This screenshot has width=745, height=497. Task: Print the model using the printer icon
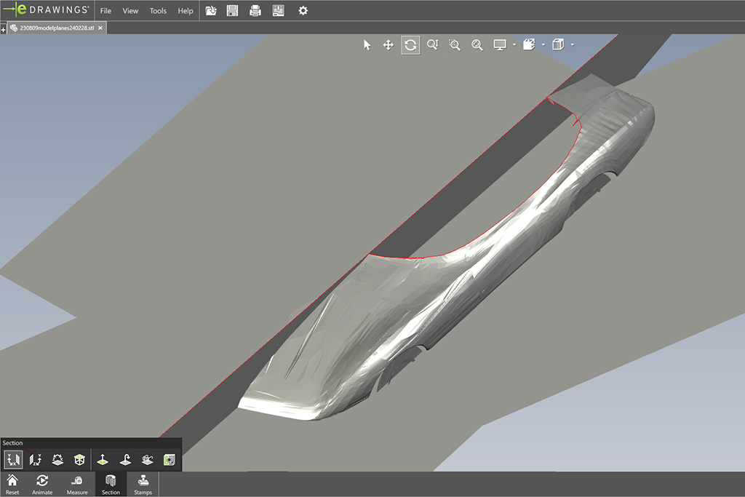(x=255, y=11)
